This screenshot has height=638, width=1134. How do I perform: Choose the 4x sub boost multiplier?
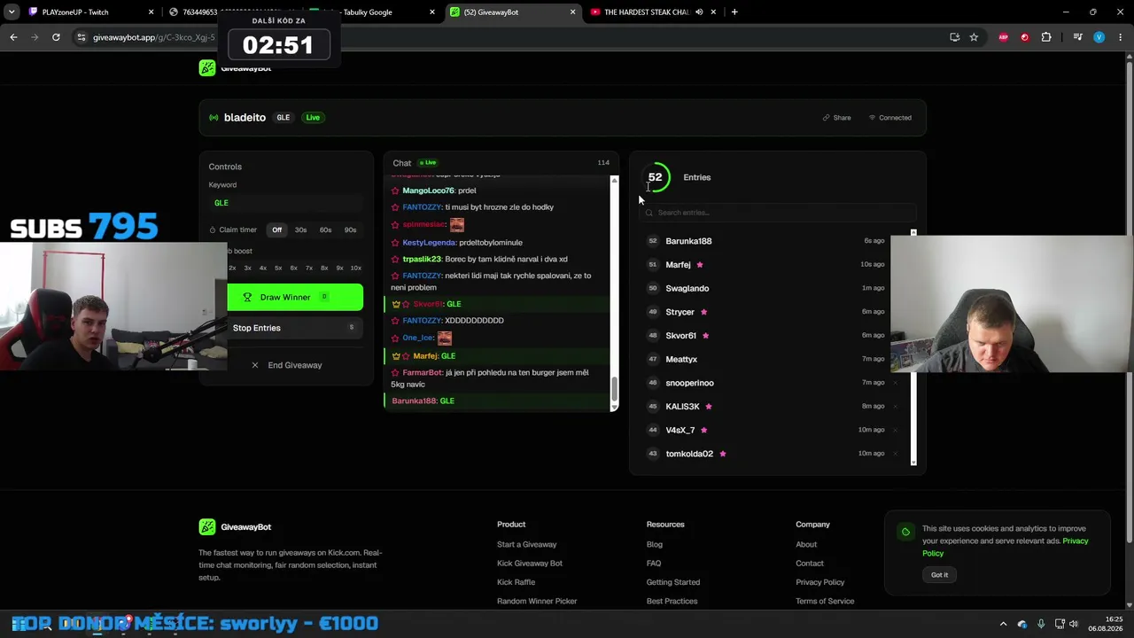263,268
